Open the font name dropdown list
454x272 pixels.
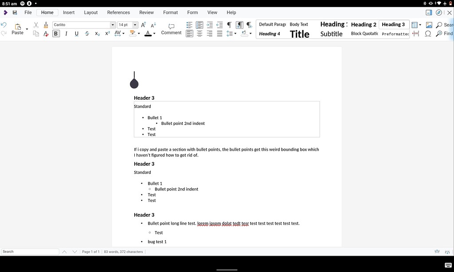[x=113, y=25]
